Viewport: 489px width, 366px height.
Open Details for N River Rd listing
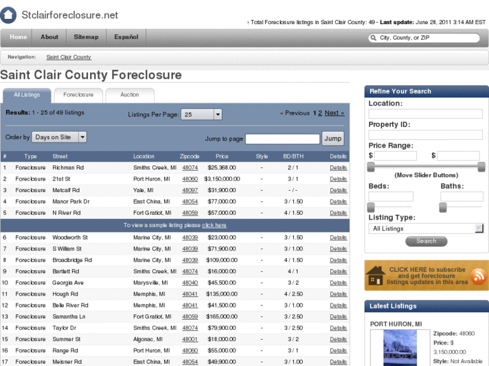click(x=338, y=213)
